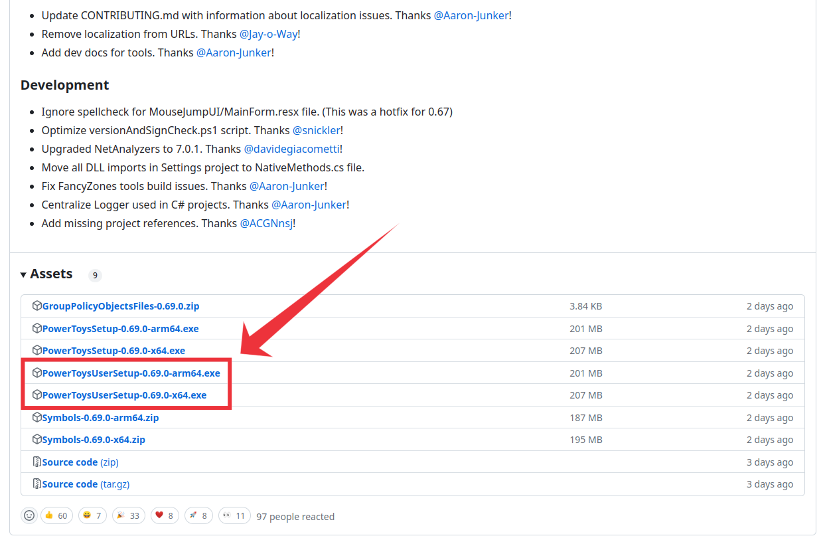Image resolution: width=823 pixels, height=546 pixels.
Task: Click the package icon beside PowerToysUserSetup x64
Action: [37, 395]
